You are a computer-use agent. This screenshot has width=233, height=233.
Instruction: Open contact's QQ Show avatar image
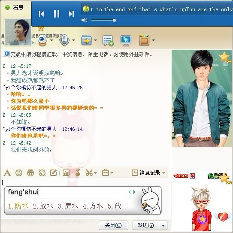pyautogui.click(x=202, y=99)
